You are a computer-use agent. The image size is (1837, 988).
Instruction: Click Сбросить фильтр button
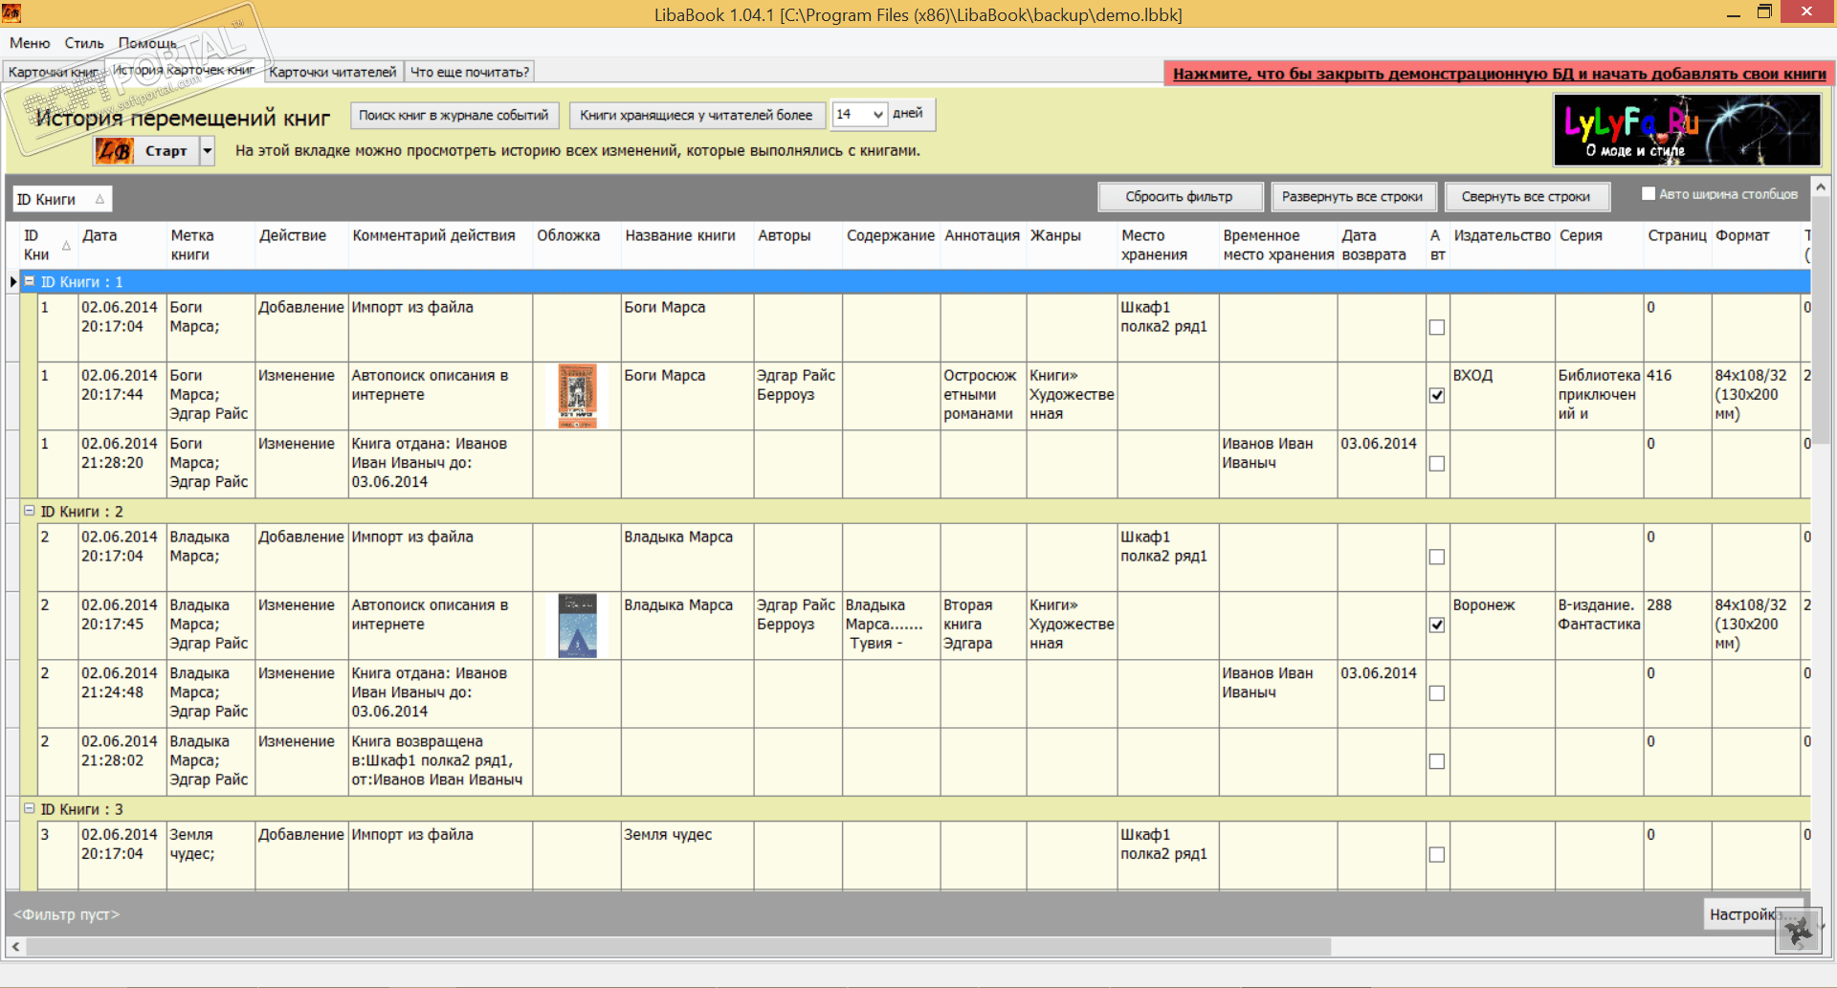[x=1180, y=197]
